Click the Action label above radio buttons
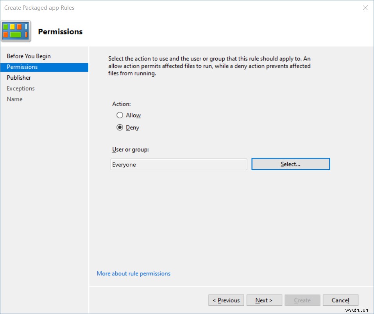Viewport: 374px width, 314px height. coord(121,104)
